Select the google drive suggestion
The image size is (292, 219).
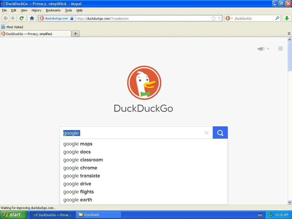pos(144,184)
